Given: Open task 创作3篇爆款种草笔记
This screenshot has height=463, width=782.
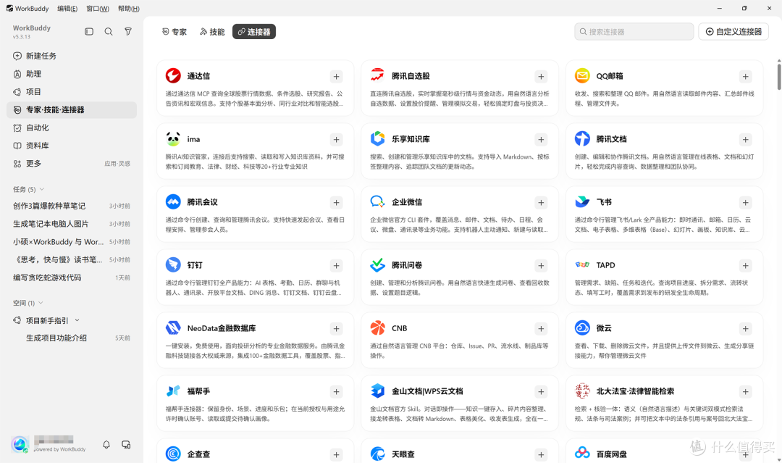Looking at the screenshot, I should coord(71,206).
